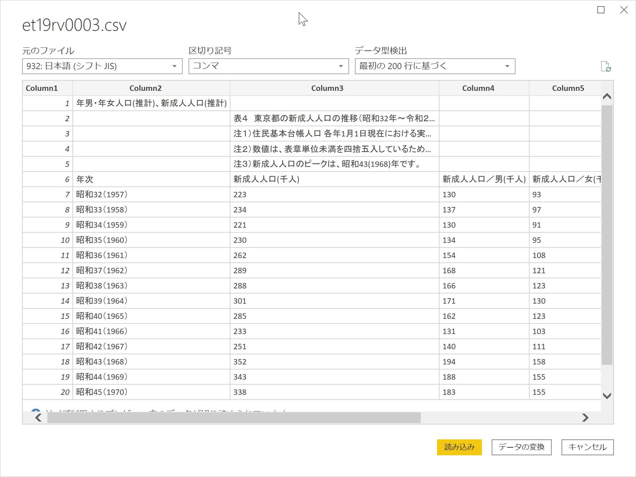This screenshot has width=636, height=477.
Task: Click row number 20 in Column1
Action: point(47,392)
